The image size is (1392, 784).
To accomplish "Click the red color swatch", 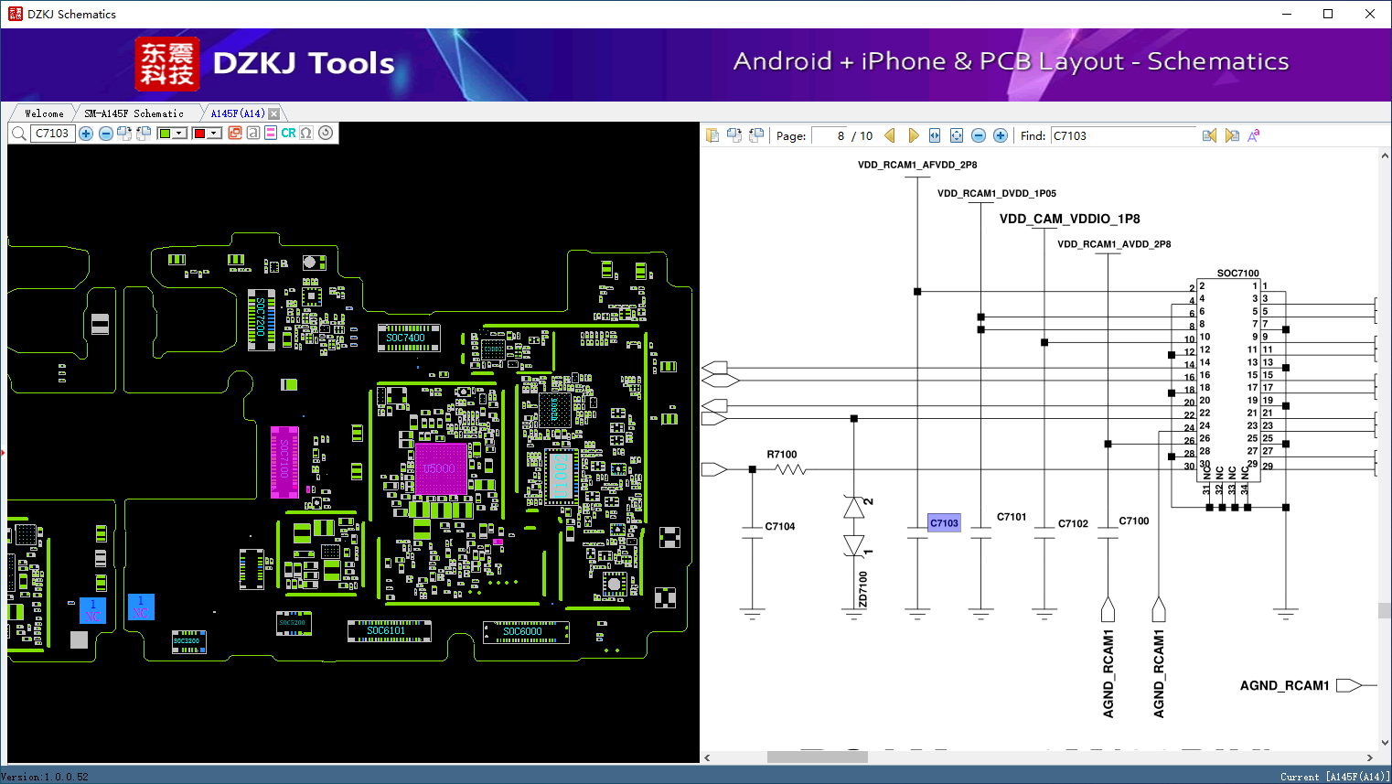I will click(x=199, y=134).
